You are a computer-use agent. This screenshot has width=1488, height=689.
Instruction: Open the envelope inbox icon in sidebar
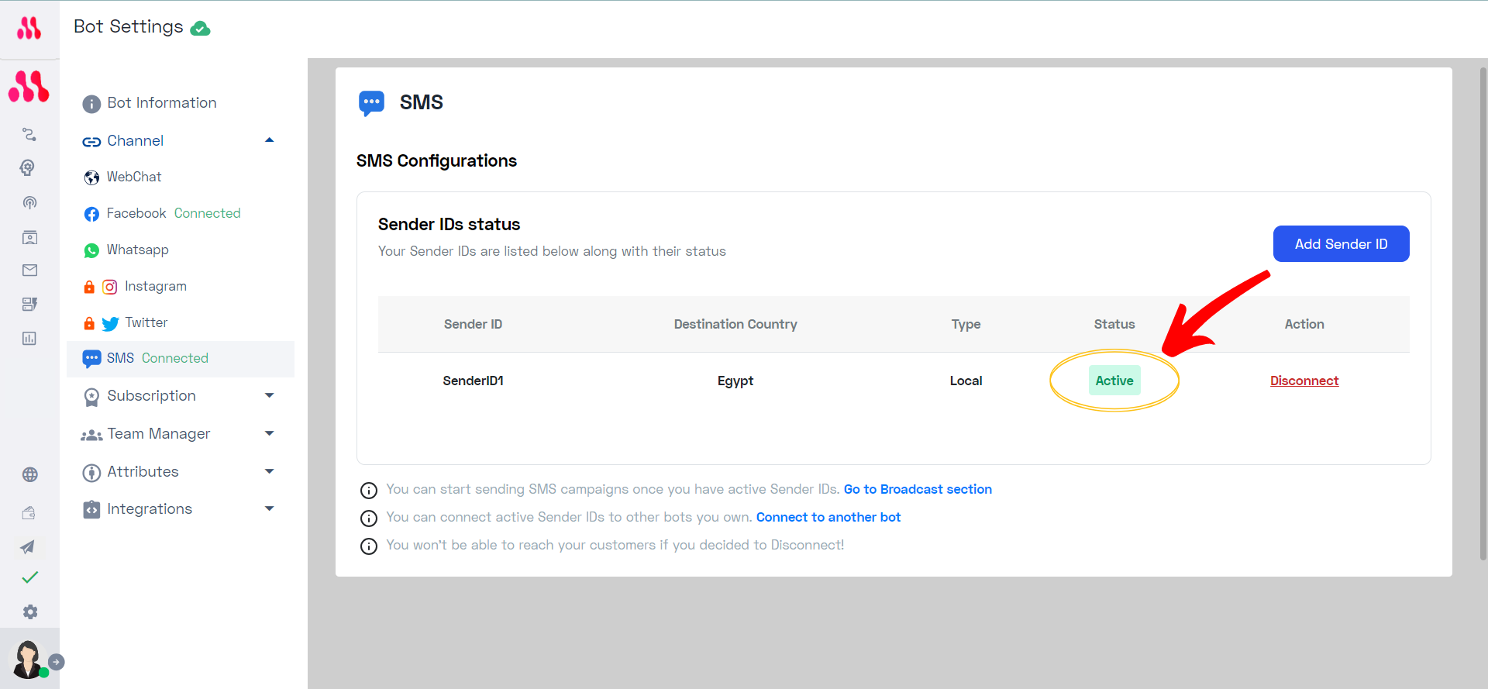29,270
